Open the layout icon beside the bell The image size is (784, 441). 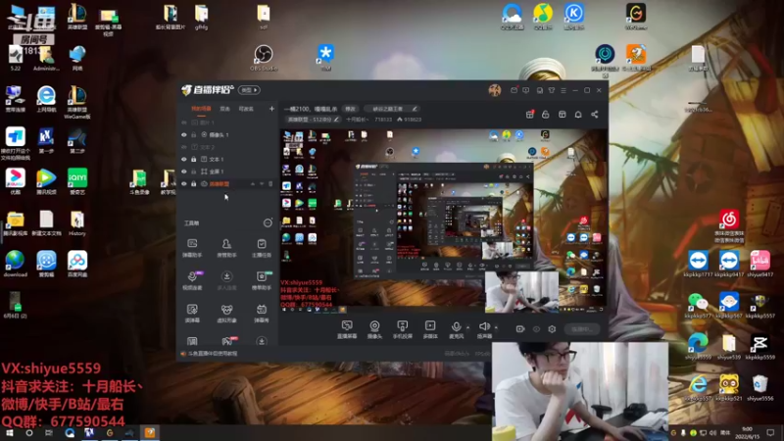pyautogui.click(x=562, y=115)
